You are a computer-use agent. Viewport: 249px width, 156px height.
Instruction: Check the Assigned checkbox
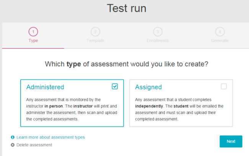224,86
